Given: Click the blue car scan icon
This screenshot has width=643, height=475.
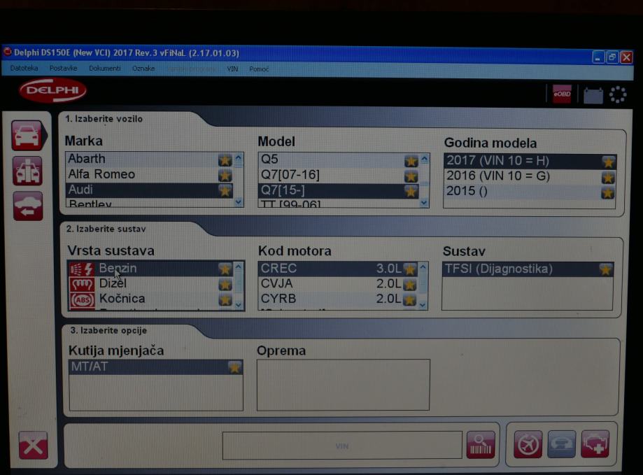Looking at the screenshot, I should tap(561, 444).
